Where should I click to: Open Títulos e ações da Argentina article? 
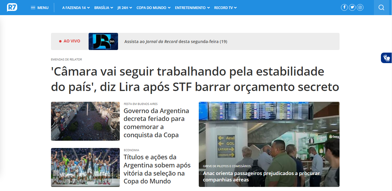pyautogui.click(x=157, y=169)
